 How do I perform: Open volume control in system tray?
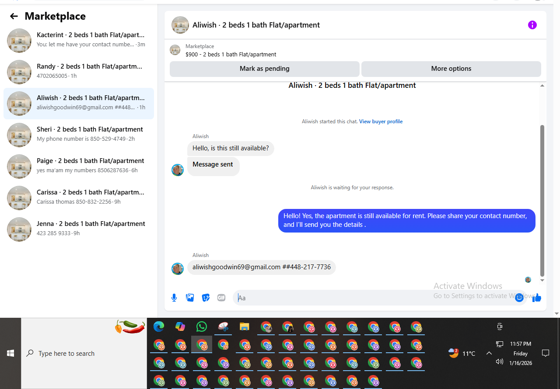tap(500, 361)
